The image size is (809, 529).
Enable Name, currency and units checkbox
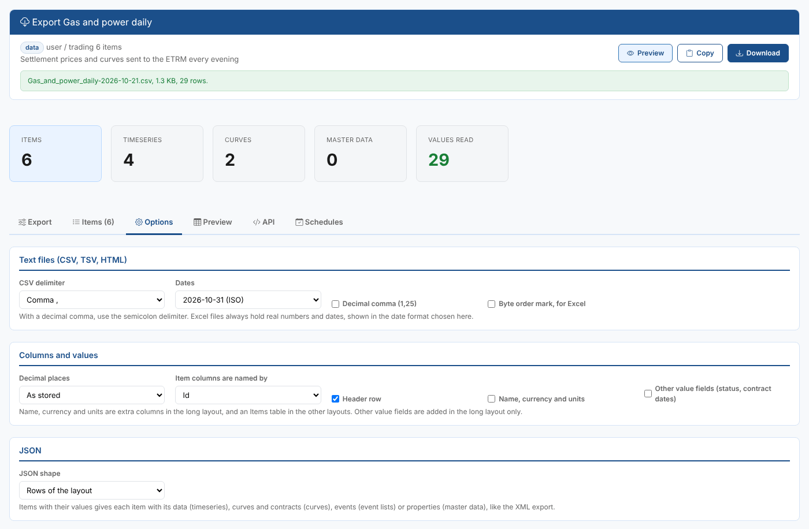(x=491, y=399)
